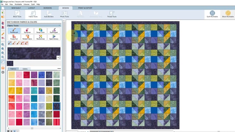The width and height of the screenshot is (235, 132).
Task: Open the Help menu
Action: [38, 4]
